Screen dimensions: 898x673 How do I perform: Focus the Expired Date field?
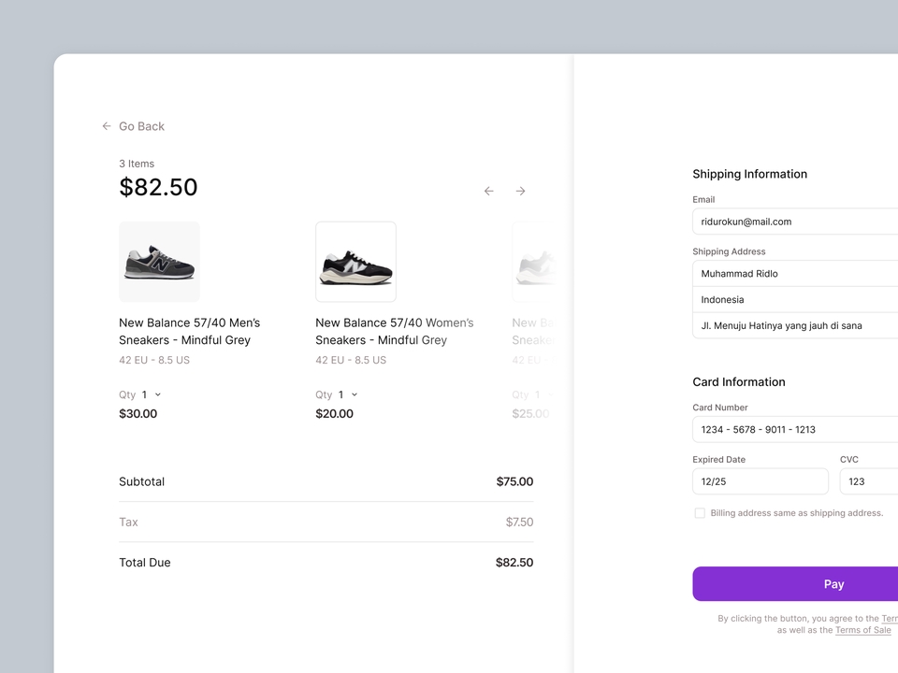[760, 481]
